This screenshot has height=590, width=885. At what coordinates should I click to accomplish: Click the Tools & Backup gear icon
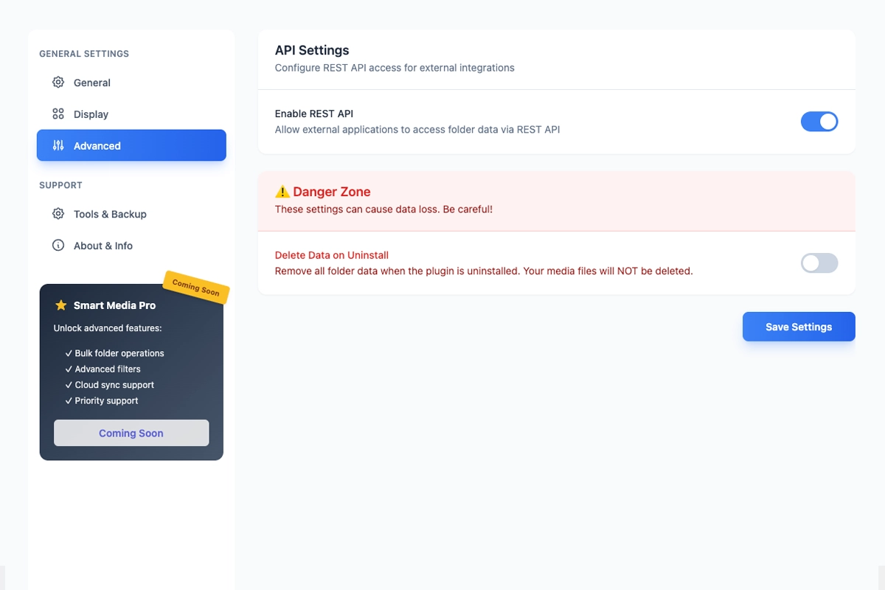(58, 214)
